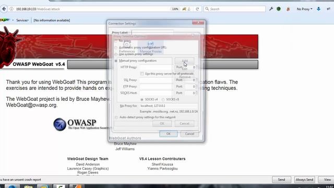Click the V5.4 Lesson Contributers heading

click(162, 159)
